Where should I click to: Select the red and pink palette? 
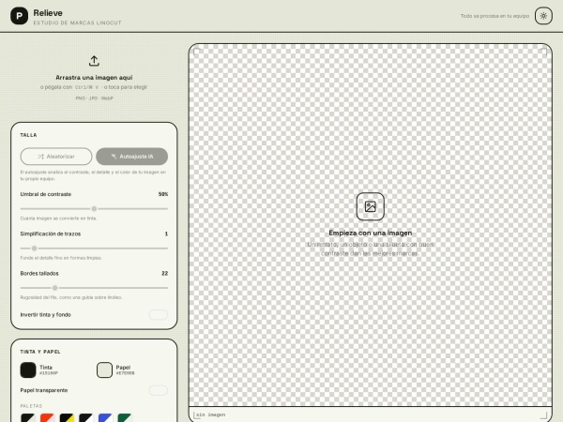(x=47, y=418)
